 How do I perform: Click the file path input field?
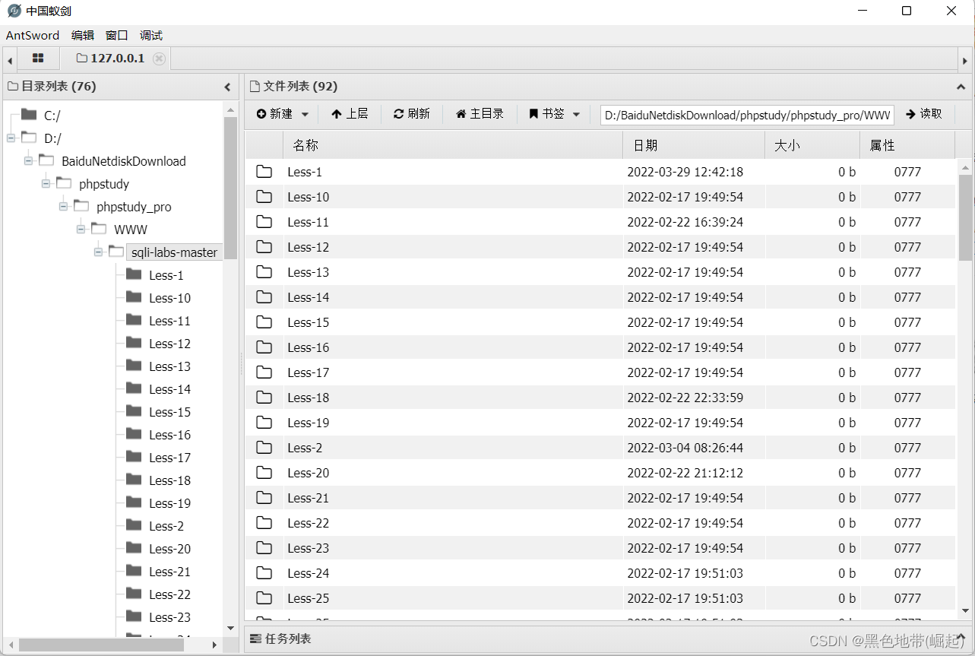point(746,114)
